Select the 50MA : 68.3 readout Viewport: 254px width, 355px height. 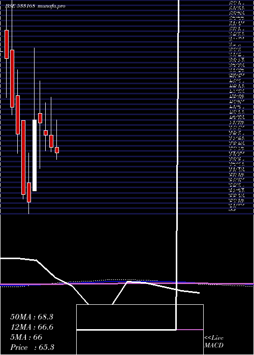tap(31, 317)
